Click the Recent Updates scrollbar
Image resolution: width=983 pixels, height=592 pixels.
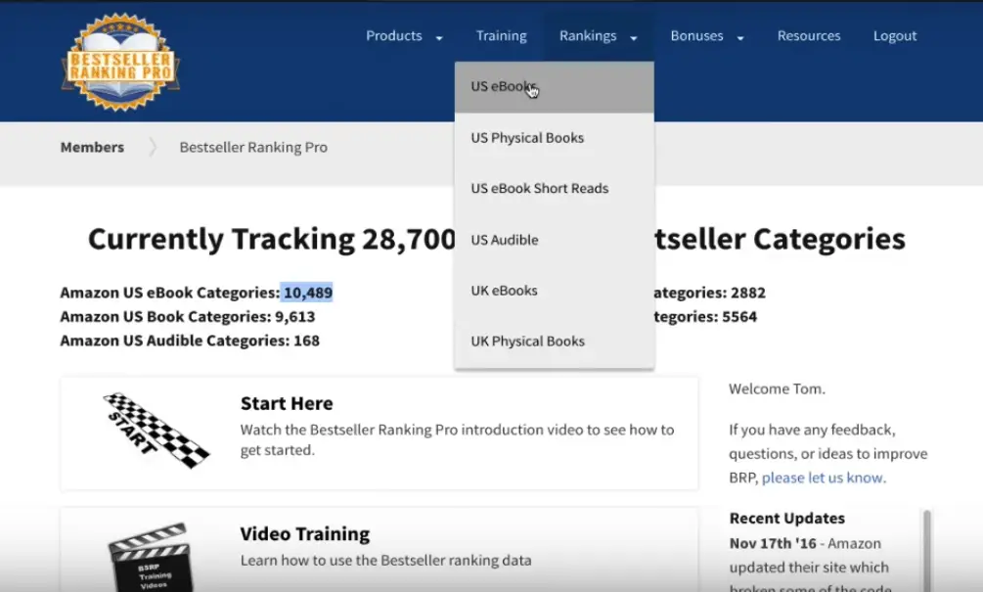926,551
